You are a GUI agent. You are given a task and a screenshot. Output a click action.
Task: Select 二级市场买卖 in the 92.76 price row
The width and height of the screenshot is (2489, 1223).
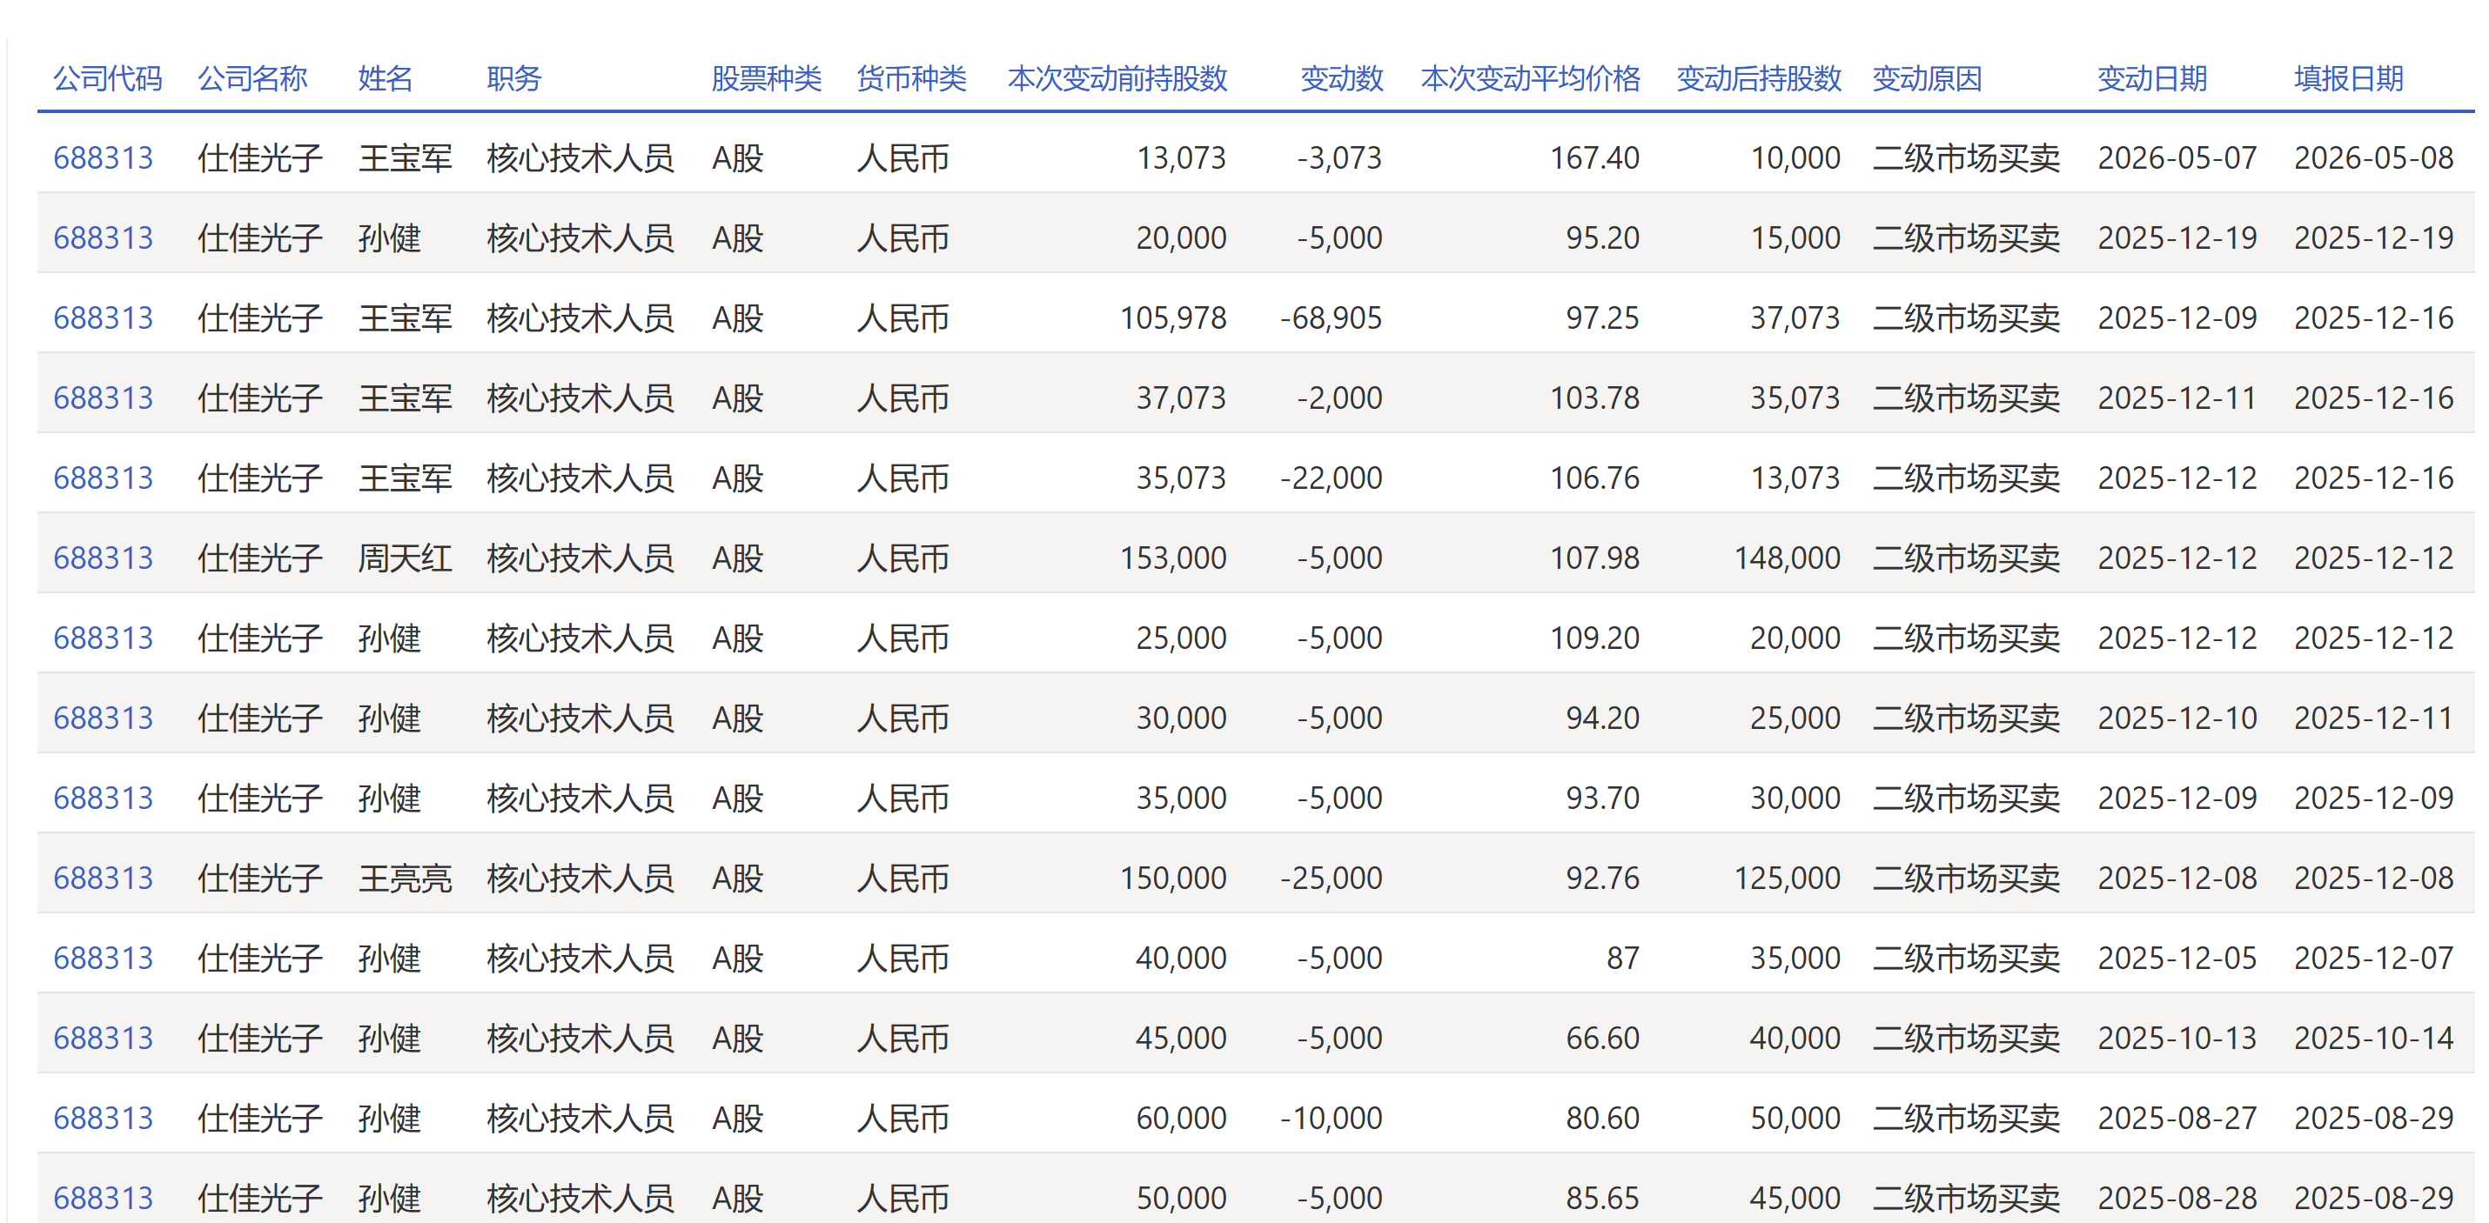[1966, 879]
